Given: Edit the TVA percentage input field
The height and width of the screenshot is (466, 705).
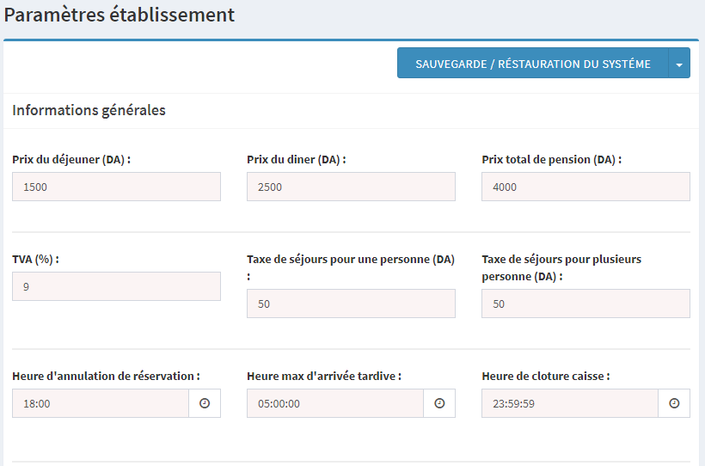Looking at the screenshot, I should pyautogui.click(x=116, y=286).
